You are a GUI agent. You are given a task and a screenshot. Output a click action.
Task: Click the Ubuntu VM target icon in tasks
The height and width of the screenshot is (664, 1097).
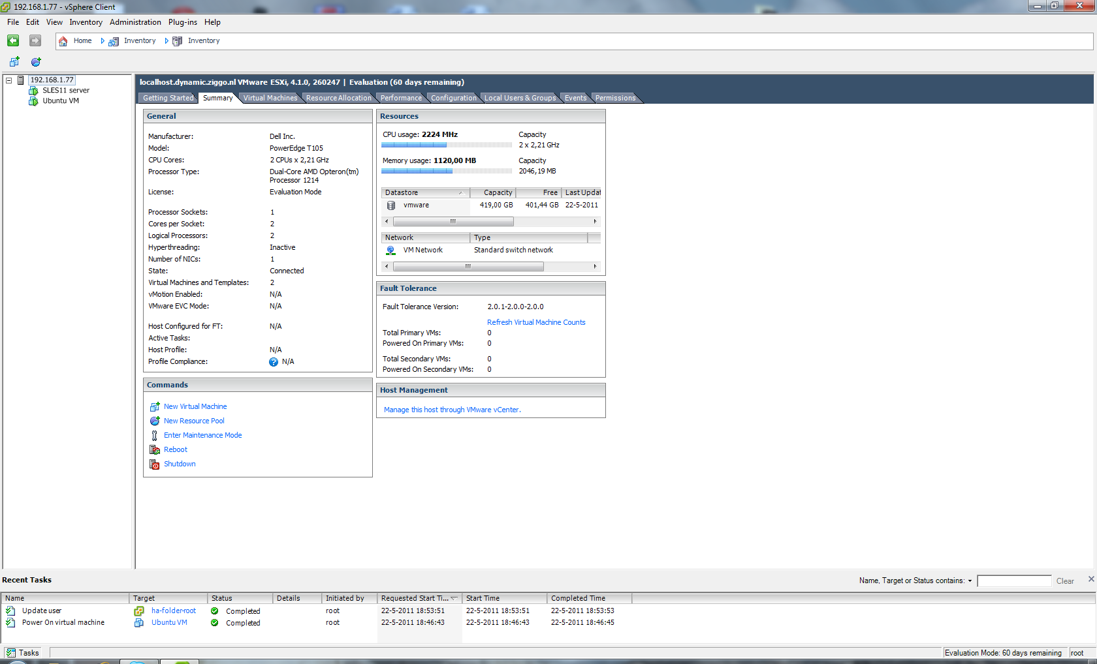click(139, 623)
